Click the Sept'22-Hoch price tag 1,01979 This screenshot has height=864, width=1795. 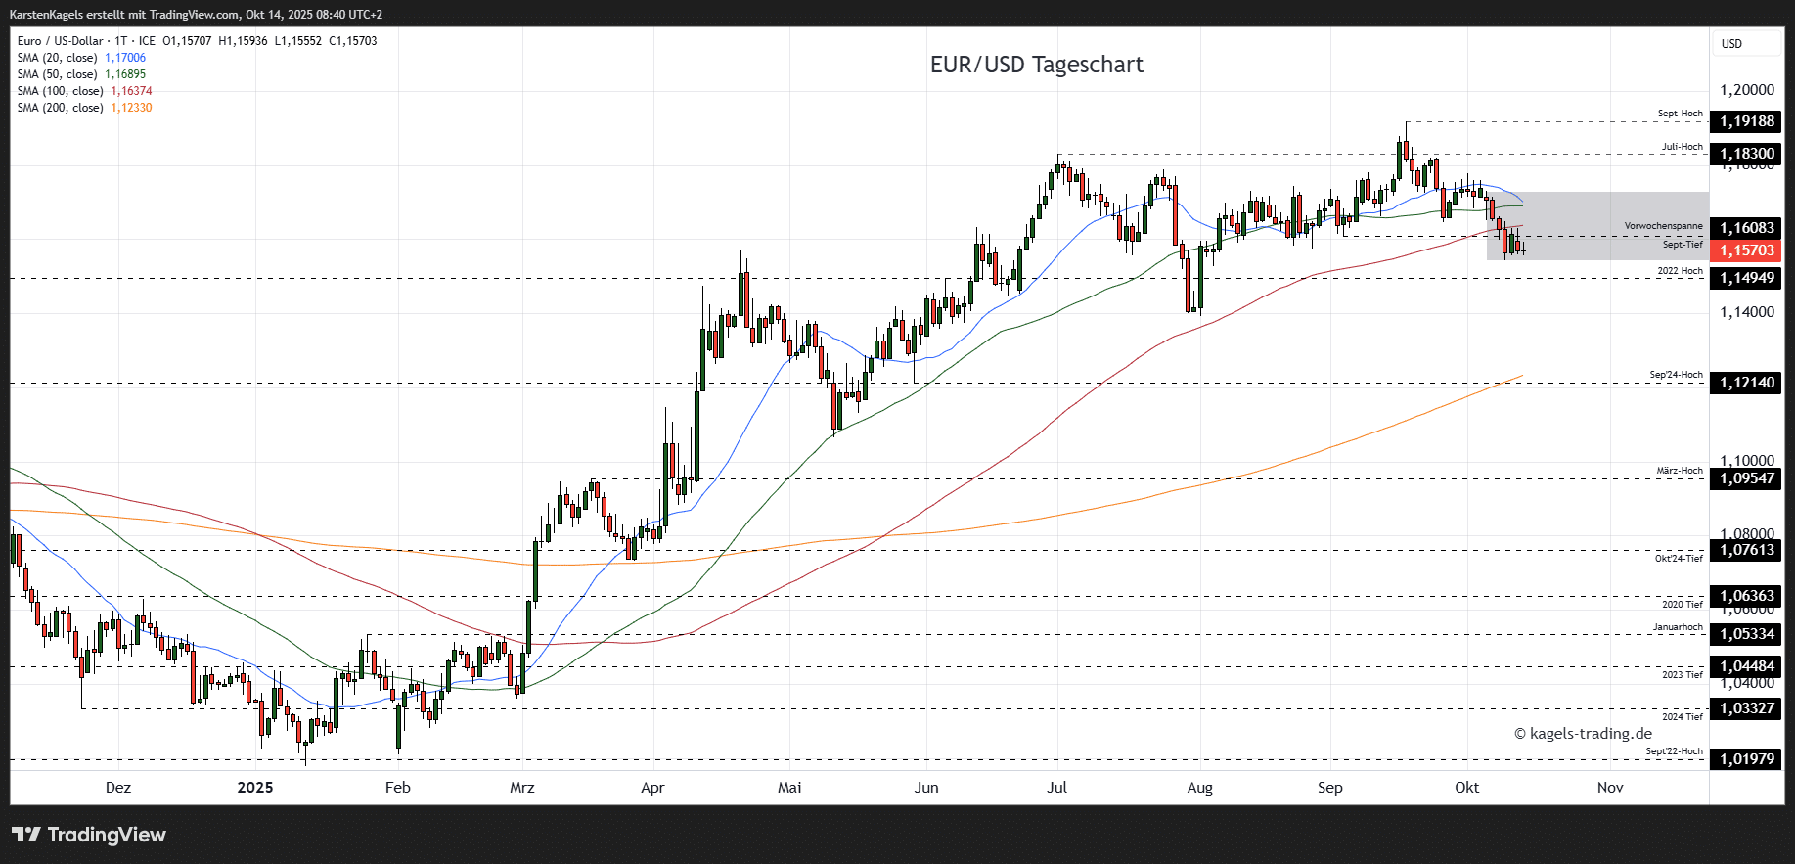[x=1747, y=758]
